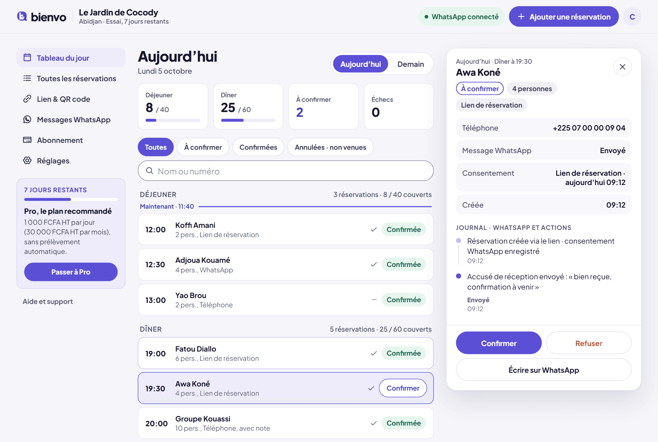Screen dimensions: 658x442
Task: Show Annulées · non venues reservations
Action: 330,147
